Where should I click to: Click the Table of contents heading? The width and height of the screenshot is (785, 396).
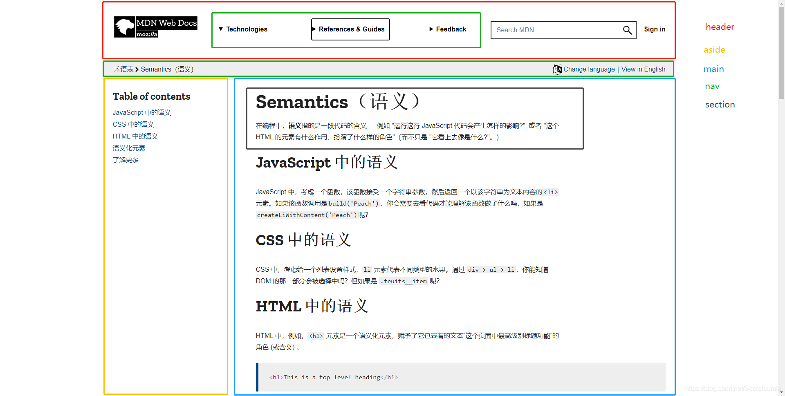[x=152, y=96]
